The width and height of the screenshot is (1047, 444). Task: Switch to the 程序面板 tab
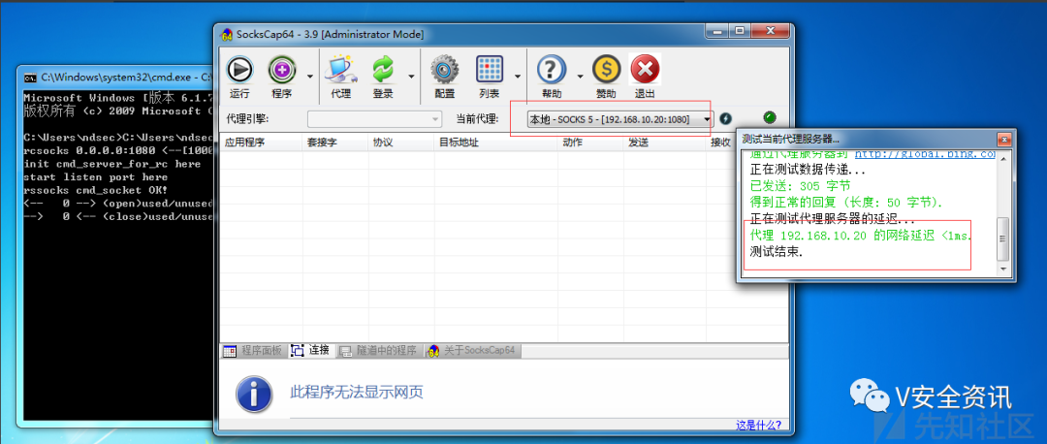[254, 351]
